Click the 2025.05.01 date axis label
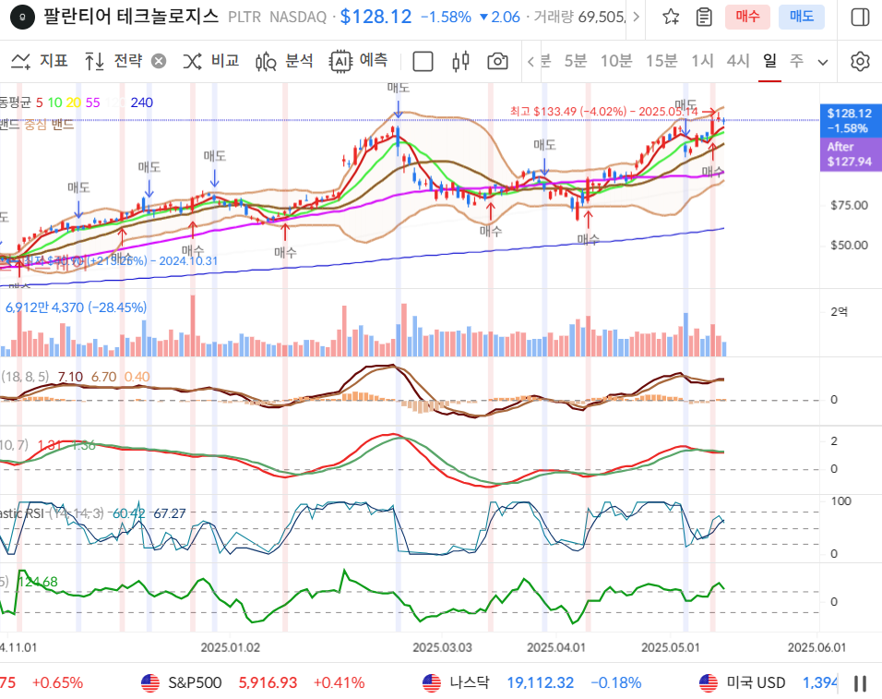The image size is (882, 699). [671, 647]
